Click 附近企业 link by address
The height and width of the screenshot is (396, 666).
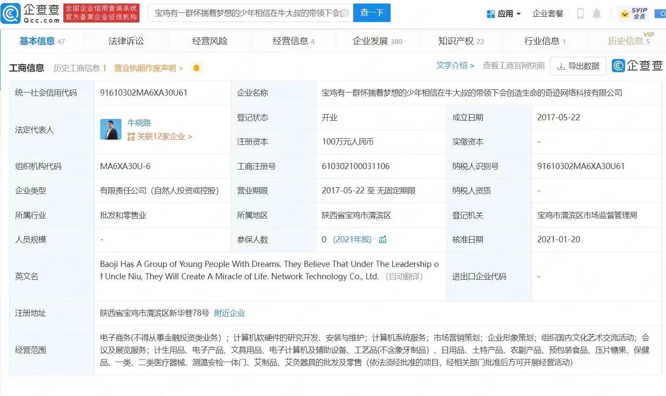coord(229,313)
